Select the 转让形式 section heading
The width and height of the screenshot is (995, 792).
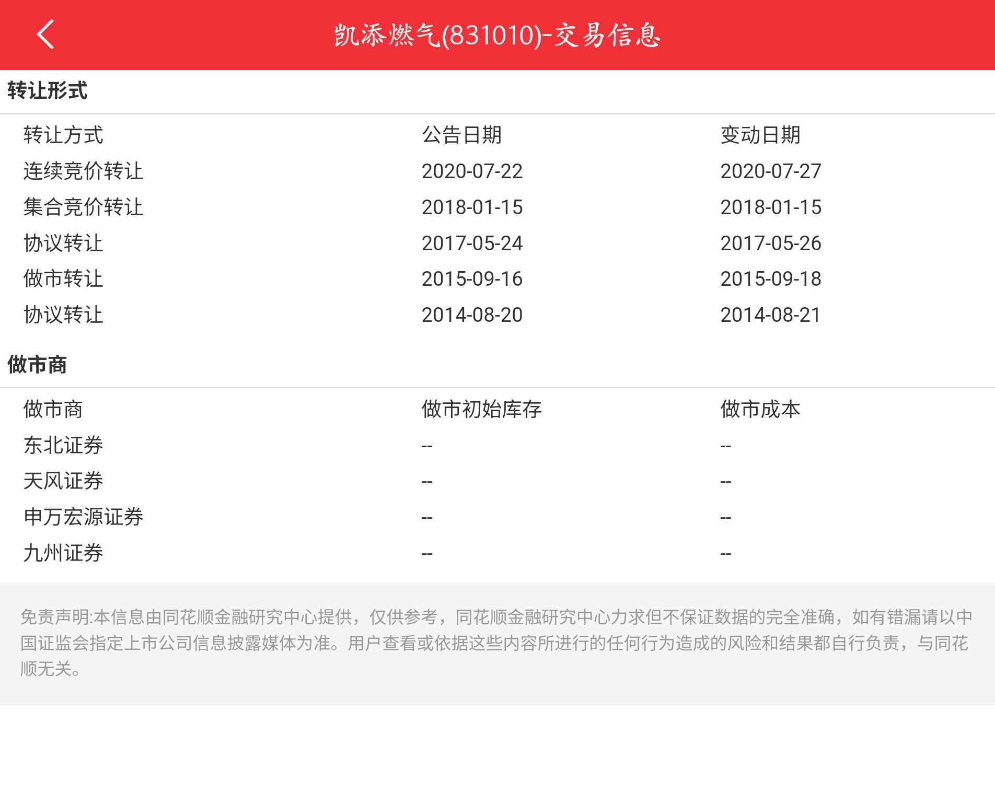[48, 90]
